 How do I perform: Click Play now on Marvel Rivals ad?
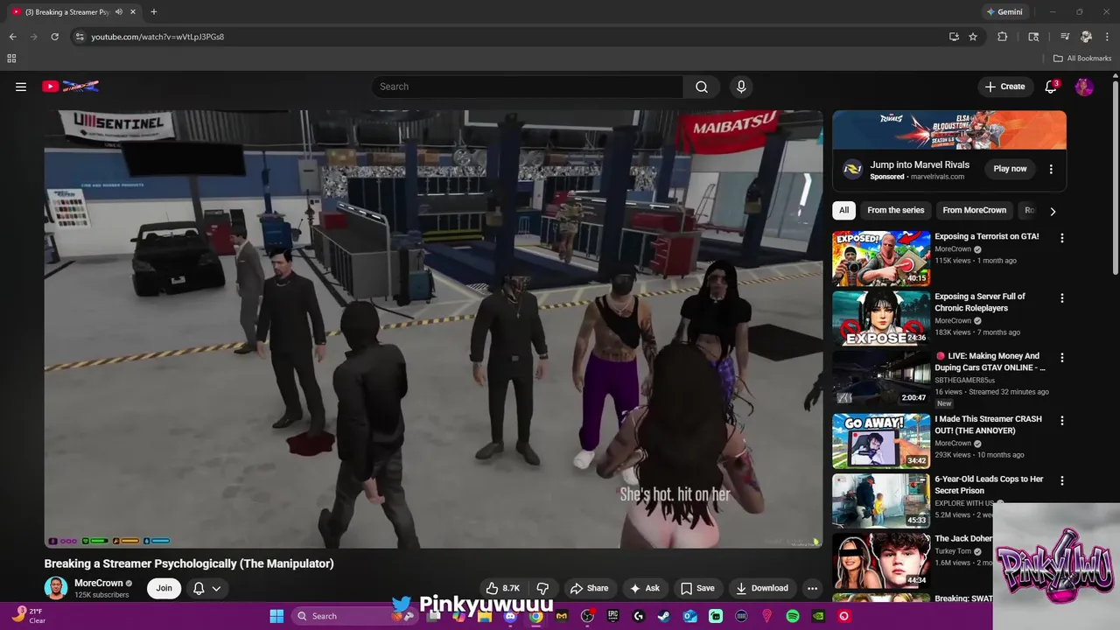(x=1010, y=169)
